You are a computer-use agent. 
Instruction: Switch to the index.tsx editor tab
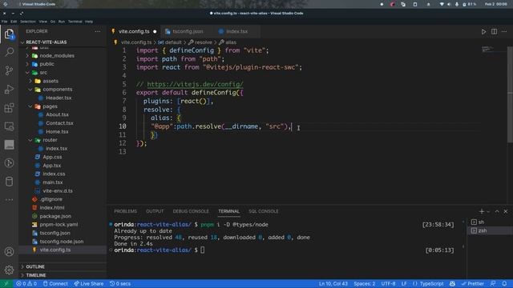click(x=237, y=31)
